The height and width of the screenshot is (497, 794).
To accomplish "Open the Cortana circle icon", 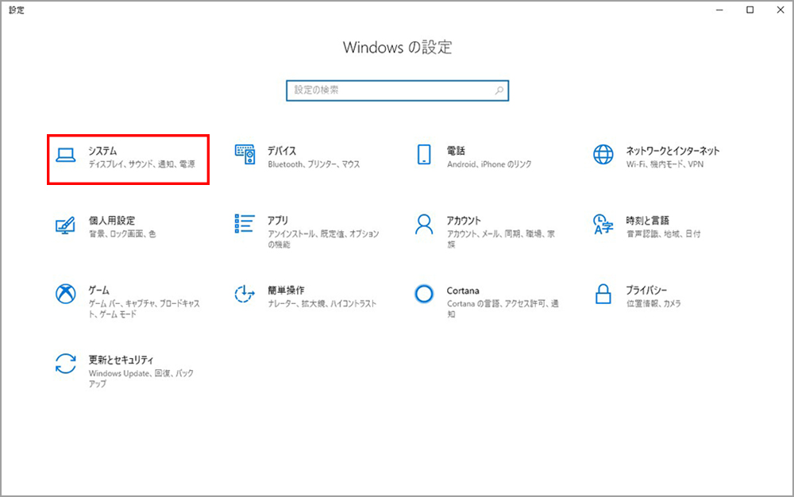I will point(424,294).
